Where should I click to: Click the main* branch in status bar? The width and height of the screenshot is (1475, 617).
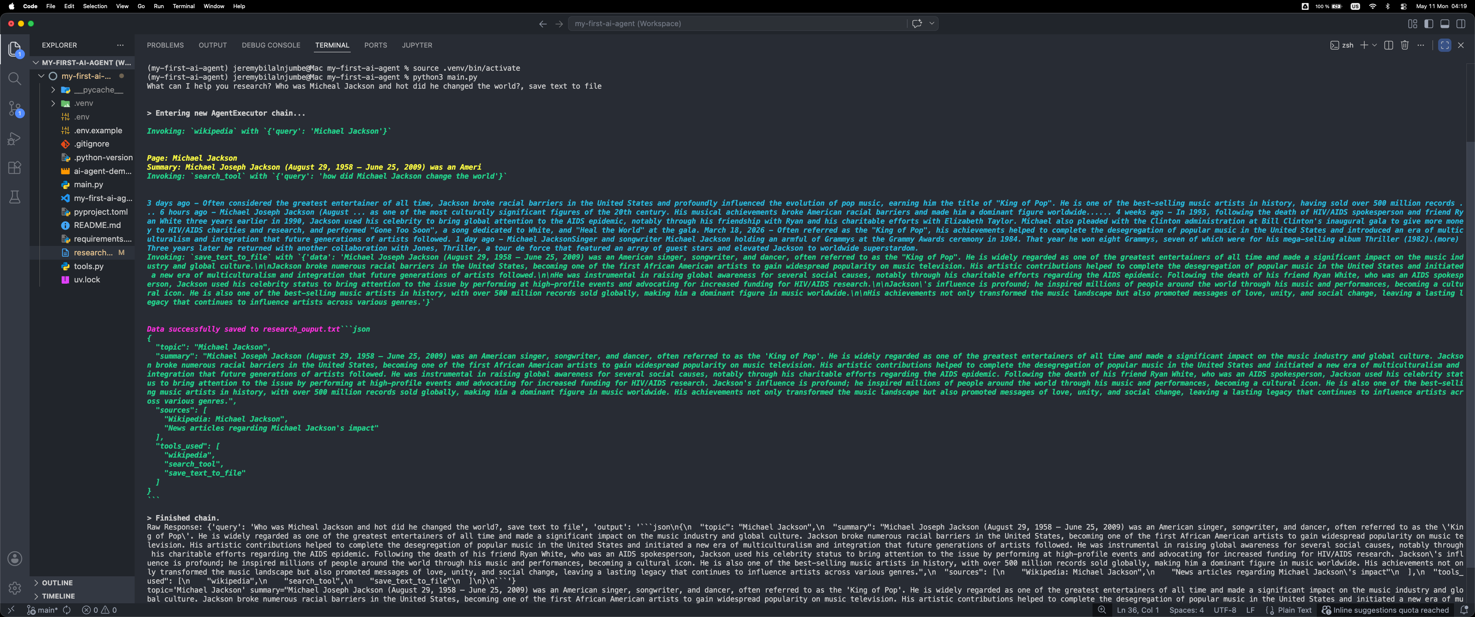[42, 610]
